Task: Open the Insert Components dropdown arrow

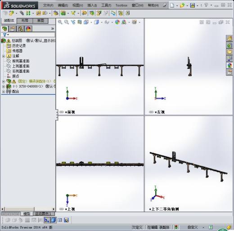Action: click(16, 13)
